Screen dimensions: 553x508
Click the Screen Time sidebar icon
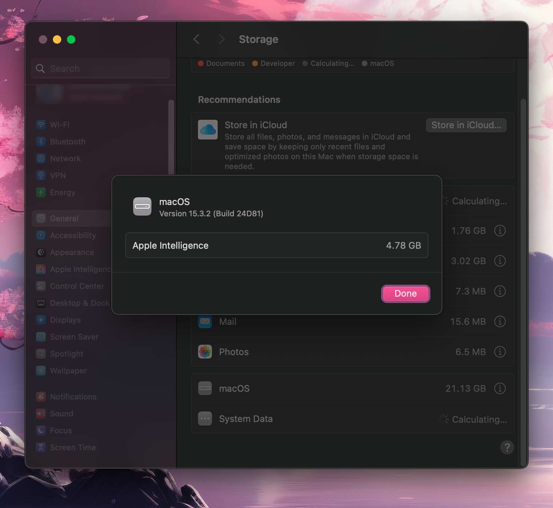point(41,447)
